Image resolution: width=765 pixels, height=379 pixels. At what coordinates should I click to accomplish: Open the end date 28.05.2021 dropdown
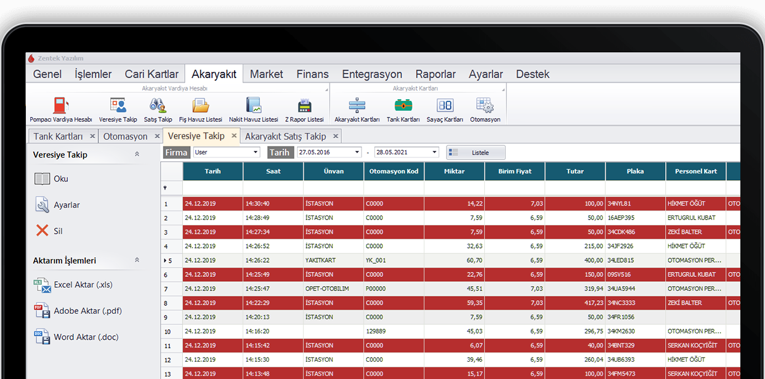click(434, 152)
